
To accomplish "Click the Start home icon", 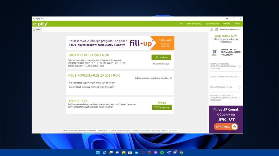I will (34, 30).
